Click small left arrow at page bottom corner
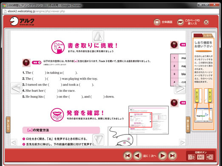 (x=14, y=142)
